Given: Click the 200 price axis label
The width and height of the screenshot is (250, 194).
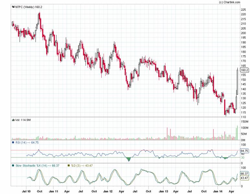Looking at the screenshot, I should 243,33.
